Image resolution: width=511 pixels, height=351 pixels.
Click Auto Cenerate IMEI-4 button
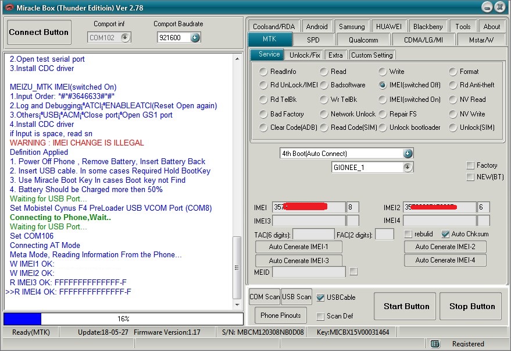pyautogui.click(x=445, y=260)
